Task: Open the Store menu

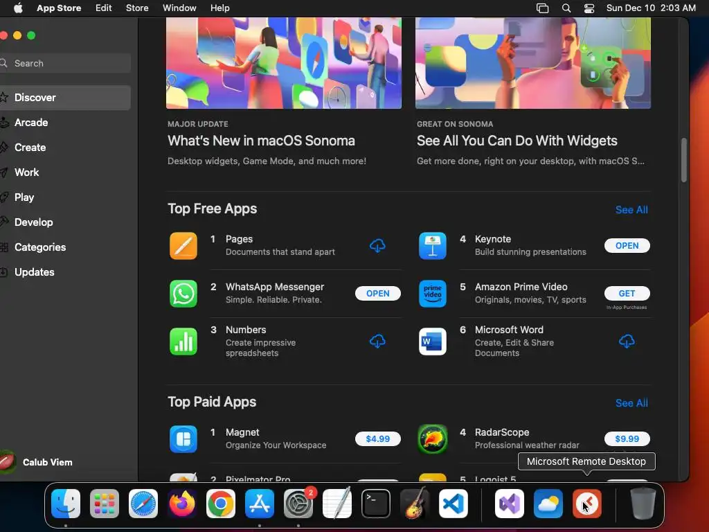Action: point(137,8)
